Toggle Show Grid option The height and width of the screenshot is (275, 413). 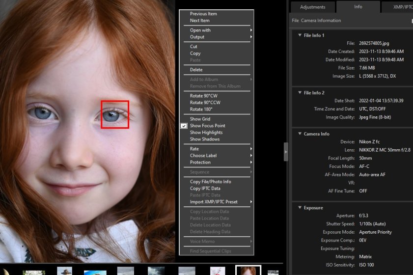point(200,119)
